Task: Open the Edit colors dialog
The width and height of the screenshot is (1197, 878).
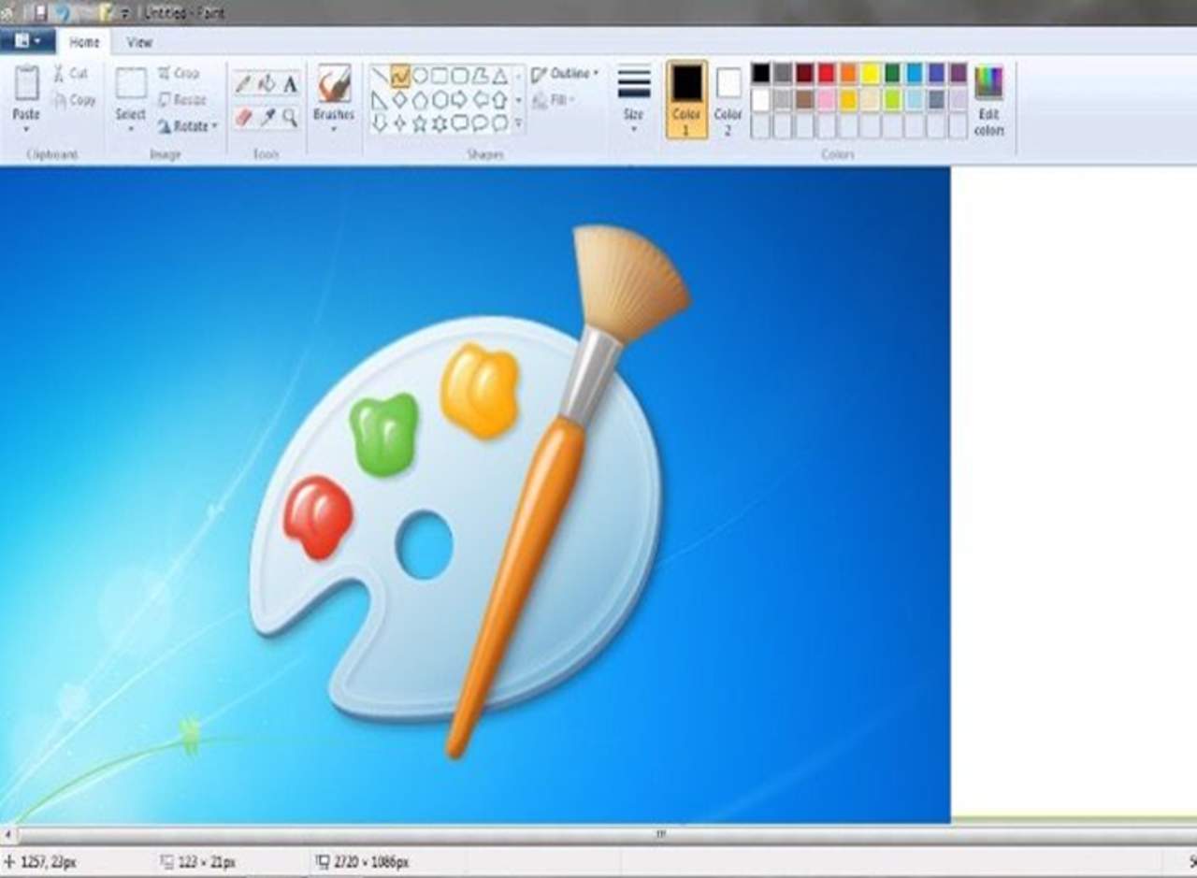Action: pyautogui.click(x=988, y=100)
